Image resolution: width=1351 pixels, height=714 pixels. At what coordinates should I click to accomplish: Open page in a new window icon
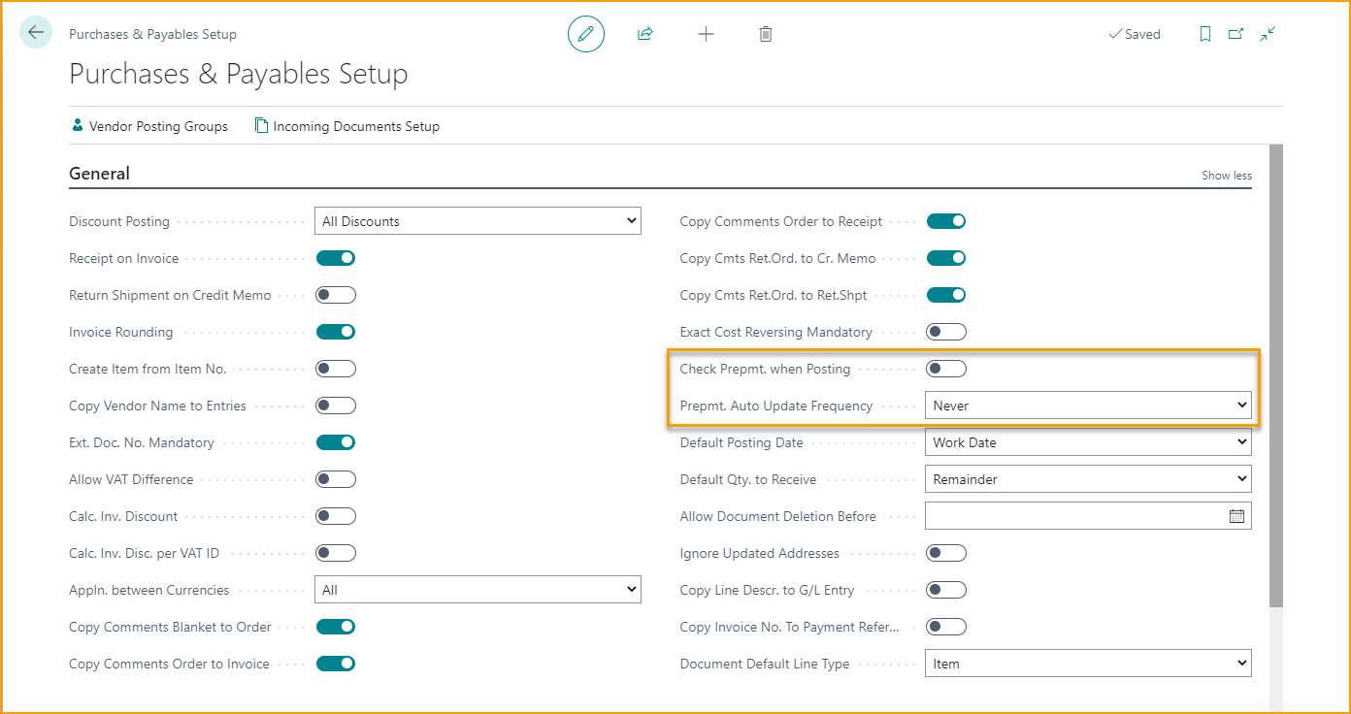point(1236,33)
